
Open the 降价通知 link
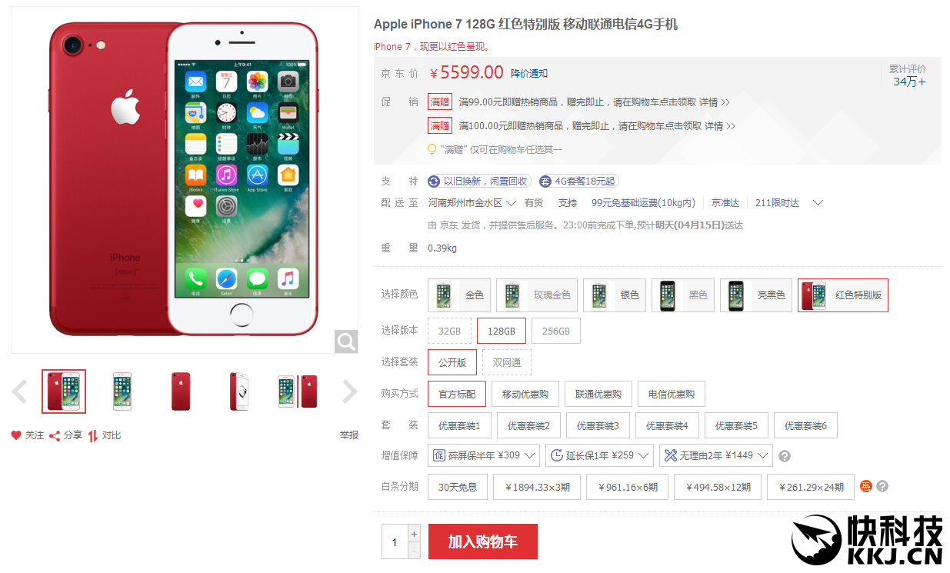[529, 74]
